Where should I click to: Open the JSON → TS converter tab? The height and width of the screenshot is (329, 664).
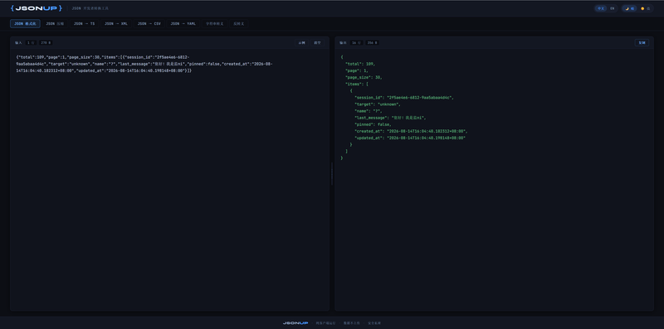(x=85, y=24)
